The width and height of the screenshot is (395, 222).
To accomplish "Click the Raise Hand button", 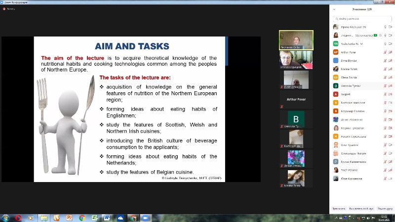I will 385,209.
